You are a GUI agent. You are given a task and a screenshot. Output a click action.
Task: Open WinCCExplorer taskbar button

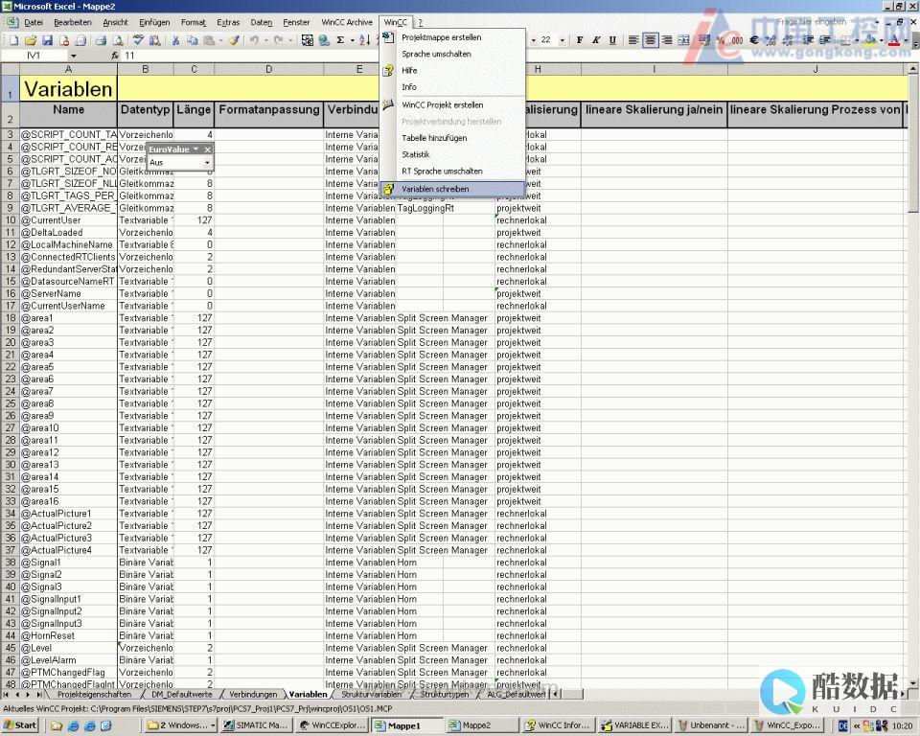click(333, 725)
